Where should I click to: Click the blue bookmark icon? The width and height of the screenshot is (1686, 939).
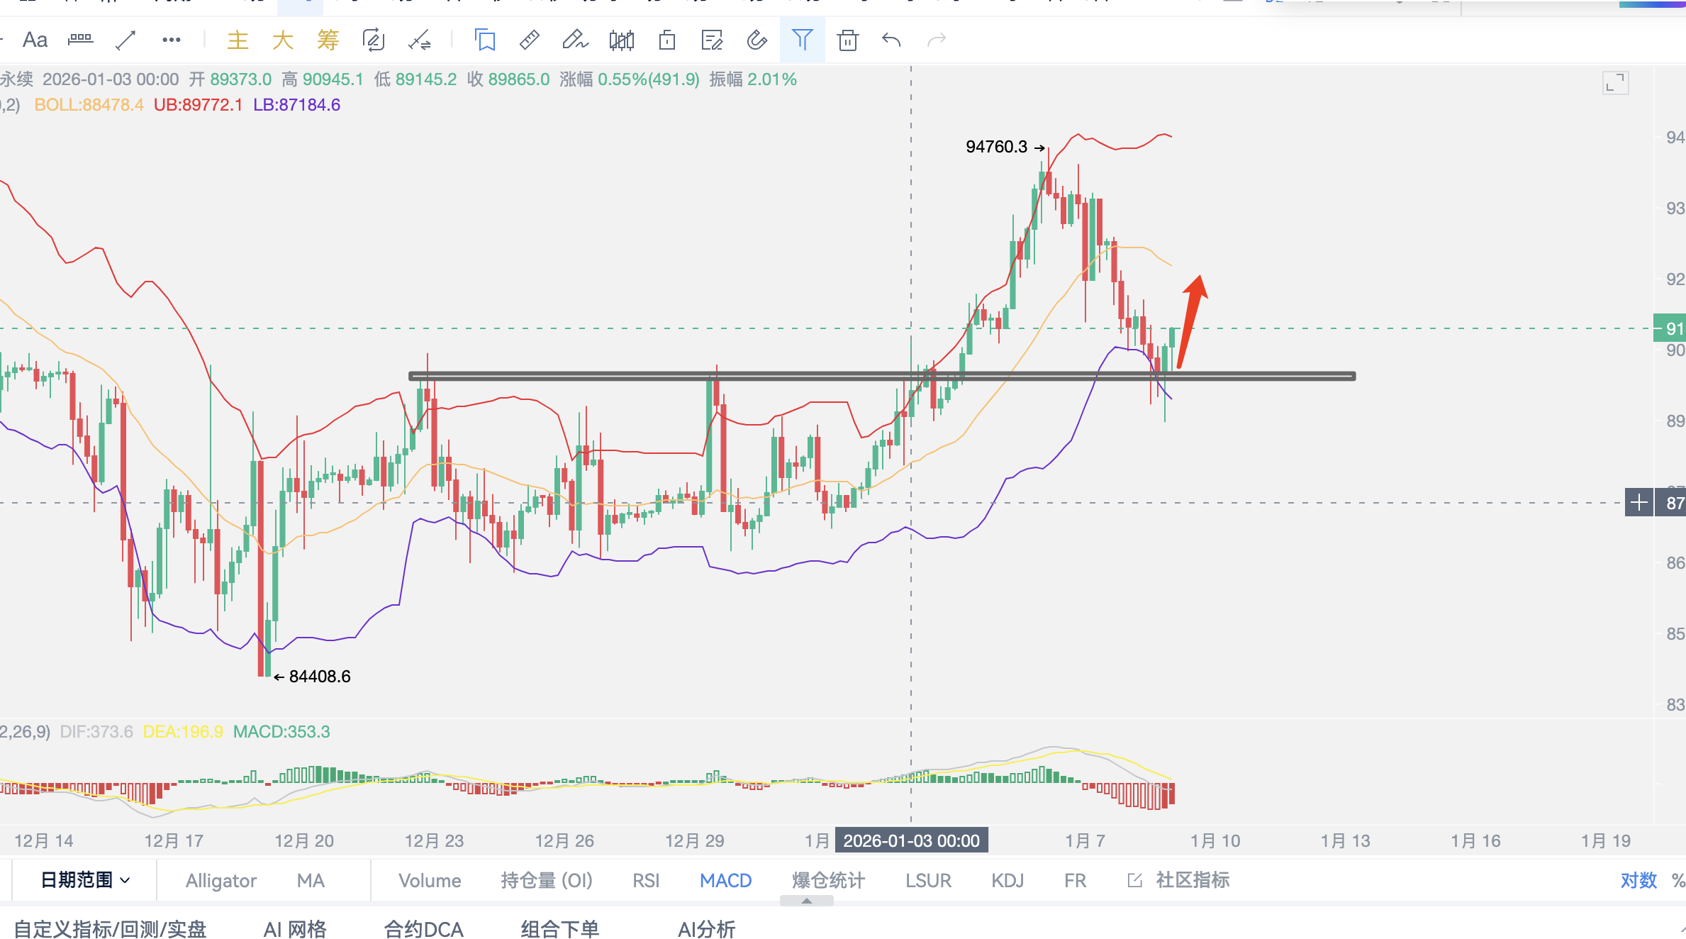click(485, 40)
